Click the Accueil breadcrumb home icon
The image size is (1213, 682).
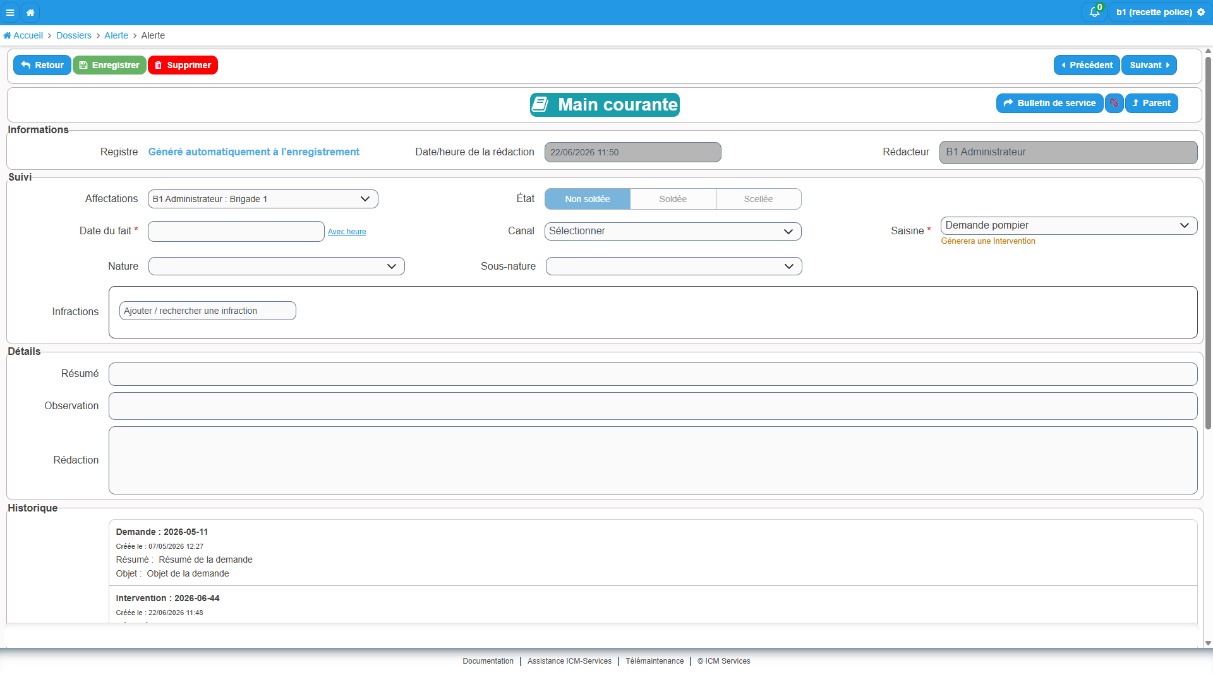(x=8, y=36)
